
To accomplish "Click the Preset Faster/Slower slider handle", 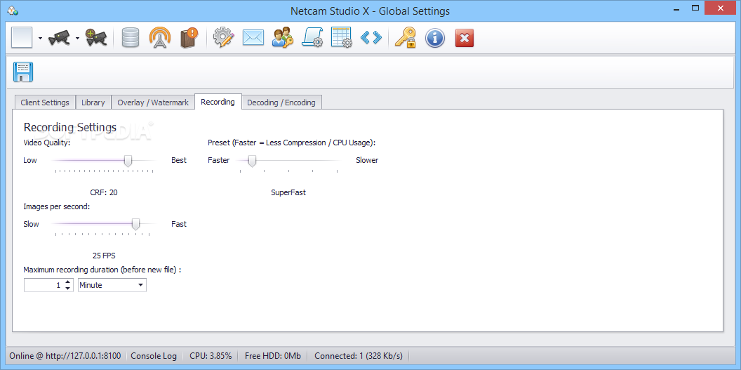I will [253, 161].
